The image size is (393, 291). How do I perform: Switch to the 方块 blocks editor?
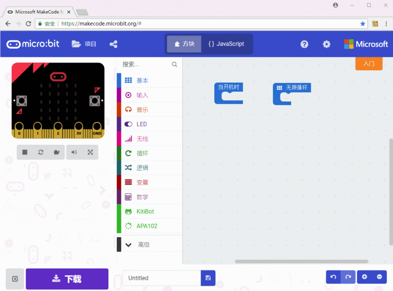coord(184,44)
